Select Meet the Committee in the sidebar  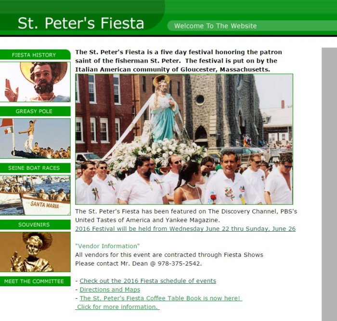click(34, 281)
